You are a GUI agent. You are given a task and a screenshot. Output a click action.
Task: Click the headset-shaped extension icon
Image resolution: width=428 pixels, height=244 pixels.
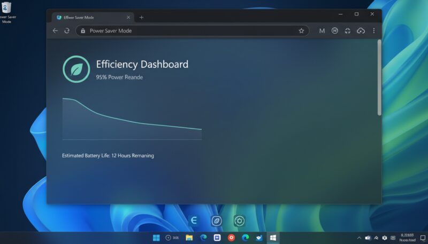(x=347, y=31)
